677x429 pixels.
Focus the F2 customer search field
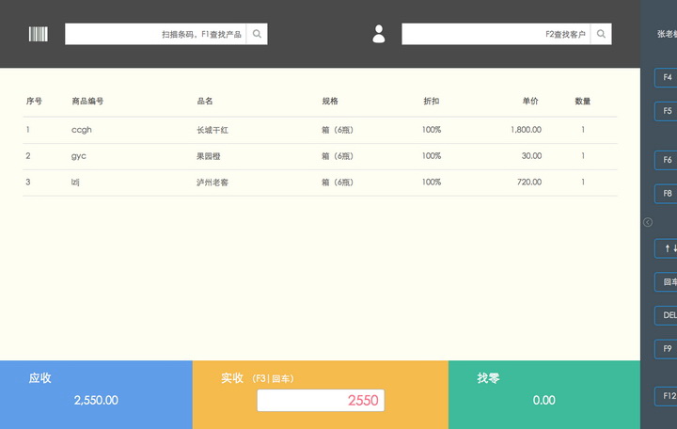496,34
